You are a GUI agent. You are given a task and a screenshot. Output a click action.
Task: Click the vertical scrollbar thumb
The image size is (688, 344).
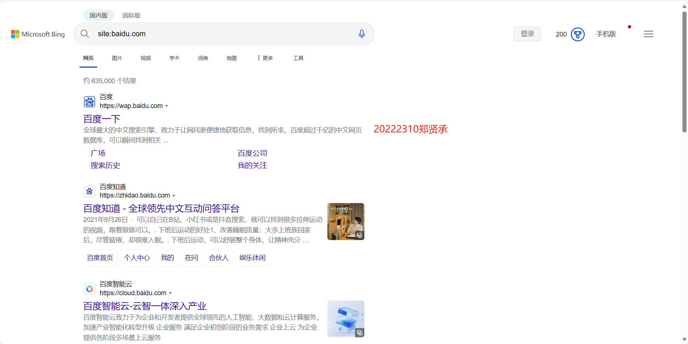(685, 72)
